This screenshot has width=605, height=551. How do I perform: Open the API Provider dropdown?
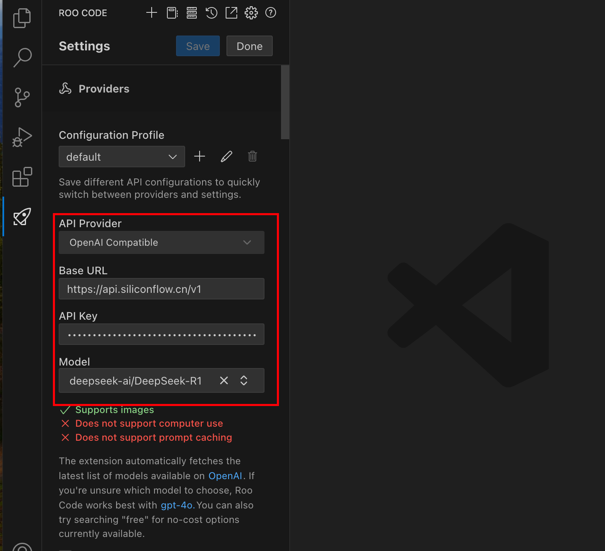click(162, 242)
